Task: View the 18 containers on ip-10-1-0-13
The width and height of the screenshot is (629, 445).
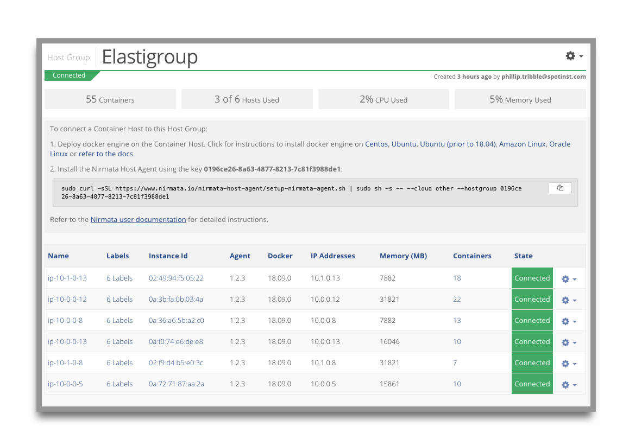Action: tap(457, 278)
